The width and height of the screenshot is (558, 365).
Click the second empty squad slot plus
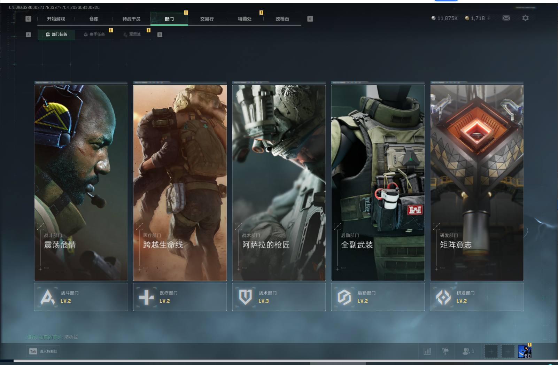pos(507,352)
